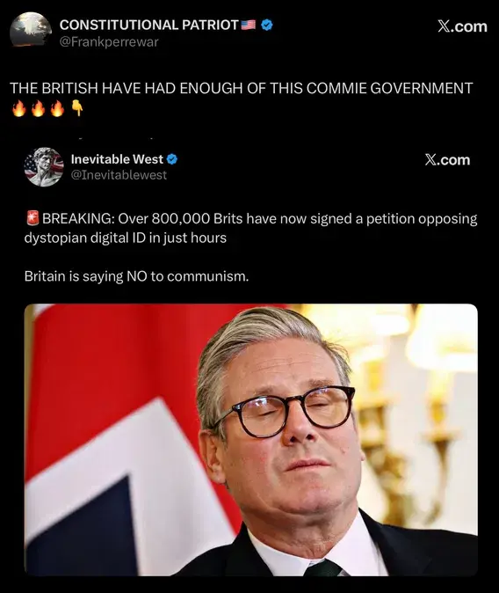This screenshot has width=499, height=593.
Task: Click the Inevitable West display name
Action: click(117, 159)
